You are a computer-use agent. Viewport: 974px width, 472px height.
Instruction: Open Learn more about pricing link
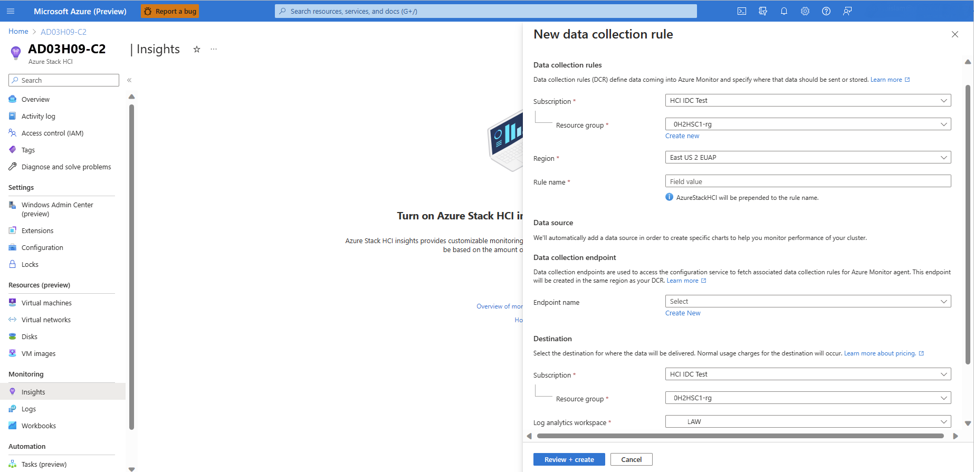click(x=884, y=353)
